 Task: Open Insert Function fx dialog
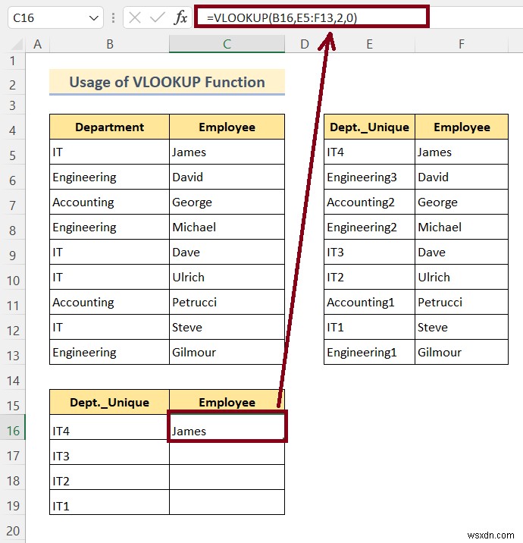[180, 17]
